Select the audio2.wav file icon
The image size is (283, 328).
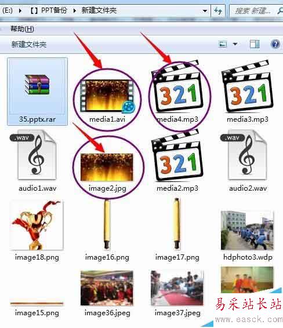[x=244, y=155]
